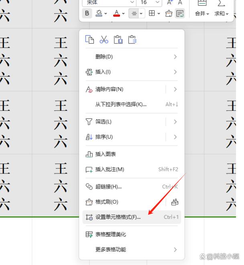Apply red font color
244x265 pixels.
point(117,13)
